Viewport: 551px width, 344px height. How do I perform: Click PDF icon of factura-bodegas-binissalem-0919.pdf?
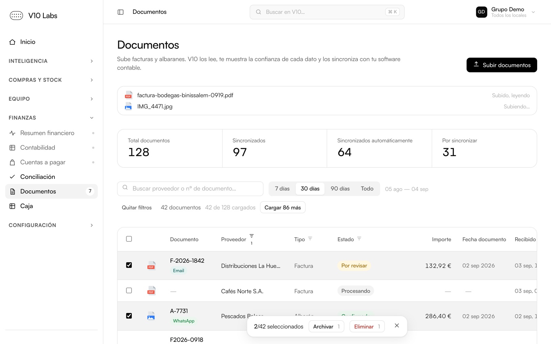coord(128,95)
